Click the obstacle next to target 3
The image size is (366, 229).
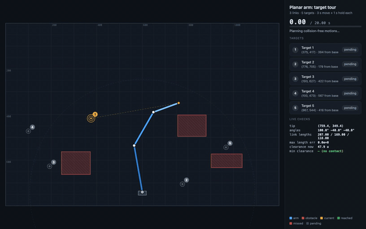click(76, 163)
